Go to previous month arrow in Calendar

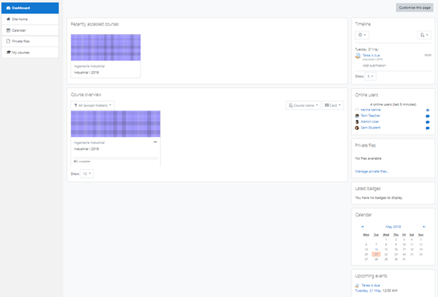(362, 227)
